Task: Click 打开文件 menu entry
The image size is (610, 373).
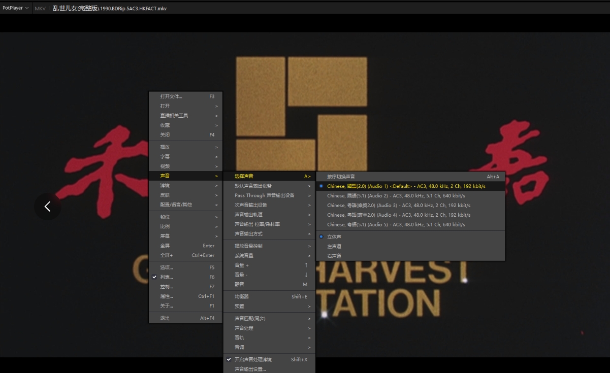Action: coord(171,96)
